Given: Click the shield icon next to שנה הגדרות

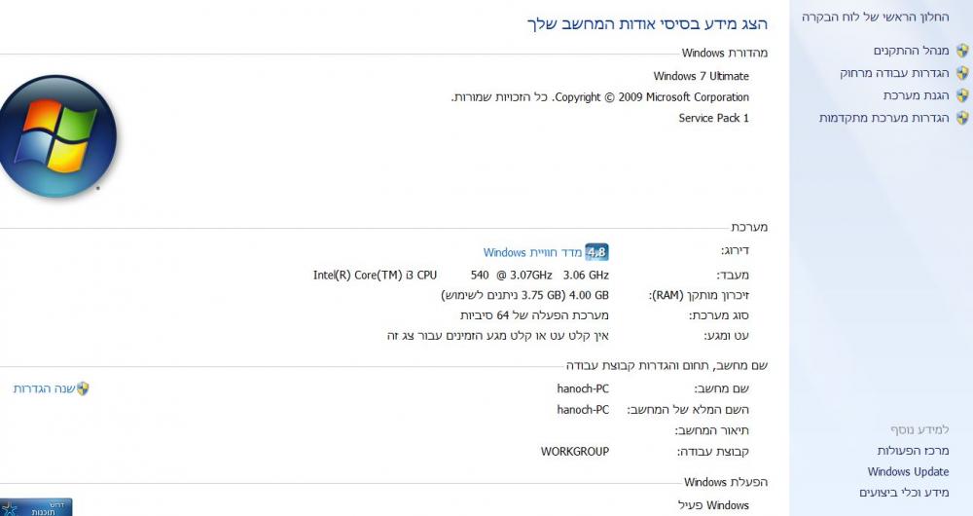Looking at the screenshot, I should tap(83, 388).
